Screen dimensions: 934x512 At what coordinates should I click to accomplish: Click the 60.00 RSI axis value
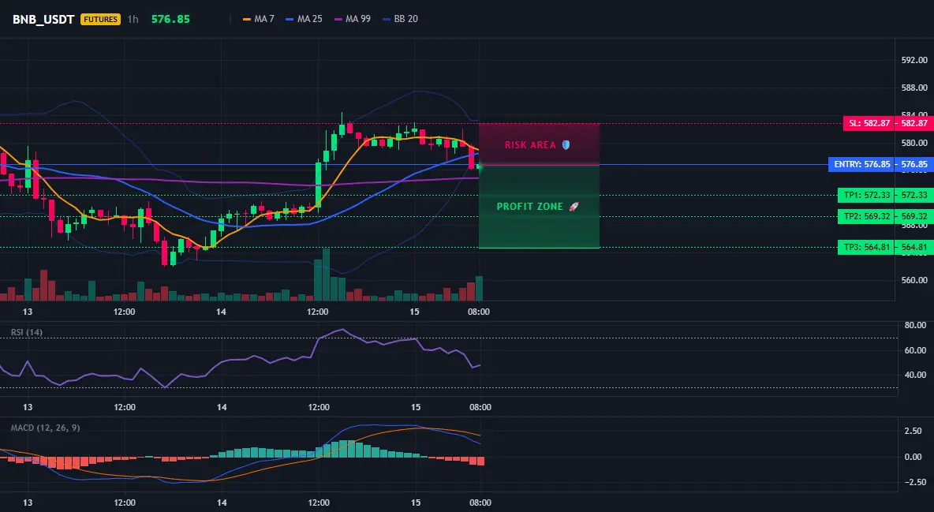(916, 350)
